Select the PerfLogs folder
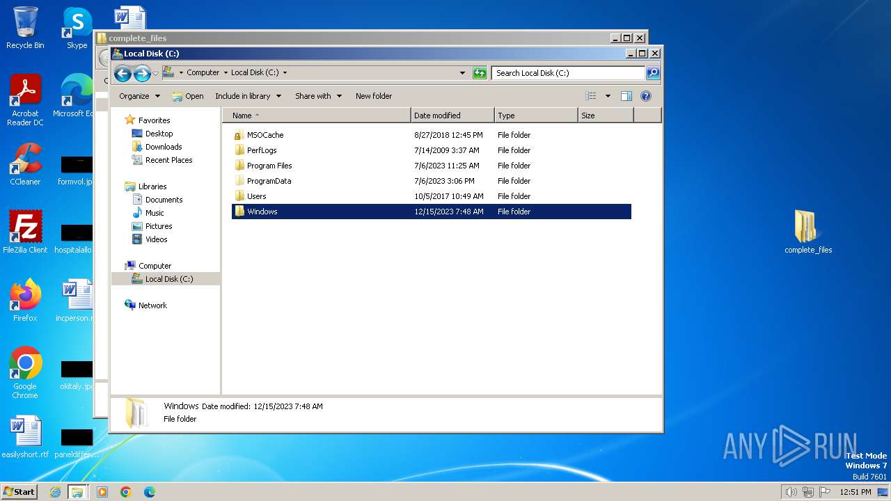This screenshot has width=891, height=501. pyautogui.click(x=262, y=150)
